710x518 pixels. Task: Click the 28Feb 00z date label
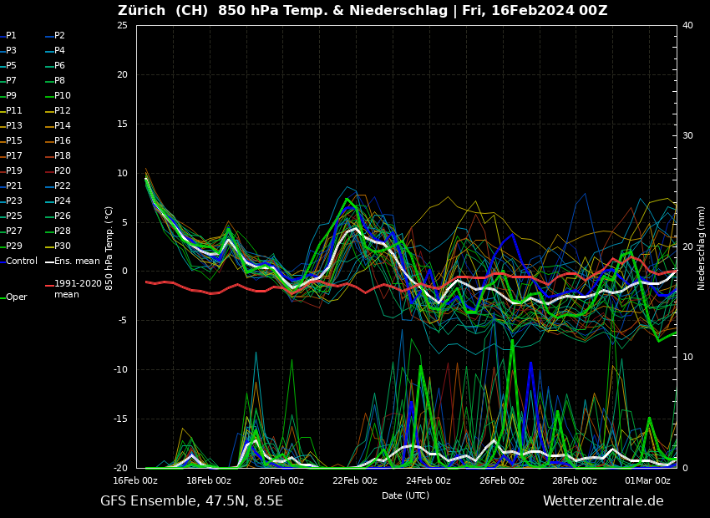(x=575, y=480)
